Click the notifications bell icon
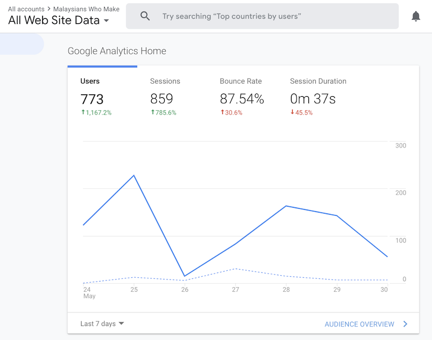This screenshot has height=340, width=432. click(x=415, y=16)
